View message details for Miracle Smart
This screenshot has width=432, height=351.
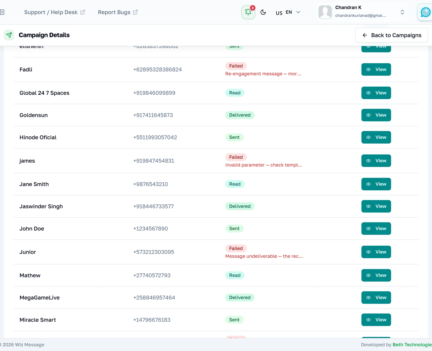(376, 320)
